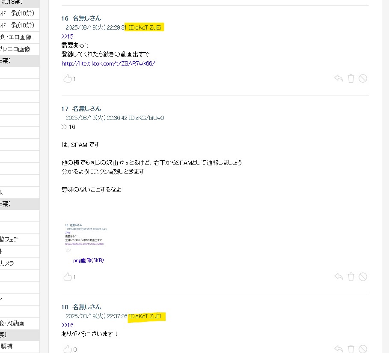Jump to >>16 anchor in post 18

point(67,325)
